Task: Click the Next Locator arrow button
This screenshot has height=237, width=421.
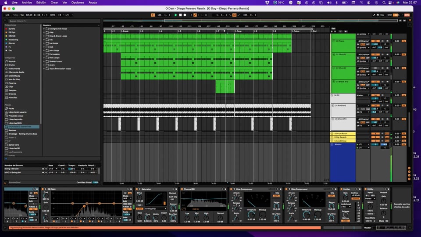Action: click(x=335, y=32)
